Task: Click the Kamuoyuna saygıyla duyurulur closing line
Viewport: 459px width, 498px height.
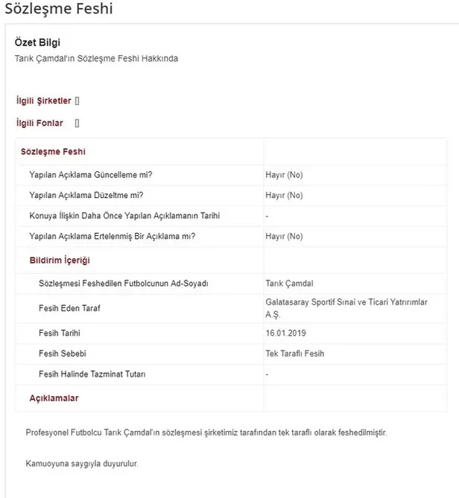Action: point(82,463)
